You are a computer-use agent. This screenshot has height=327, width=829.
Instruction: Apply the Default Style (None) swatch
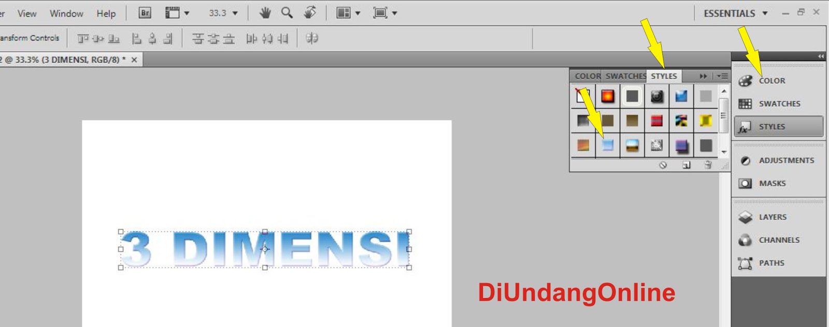pyautogui.click(x=583, y=96)
